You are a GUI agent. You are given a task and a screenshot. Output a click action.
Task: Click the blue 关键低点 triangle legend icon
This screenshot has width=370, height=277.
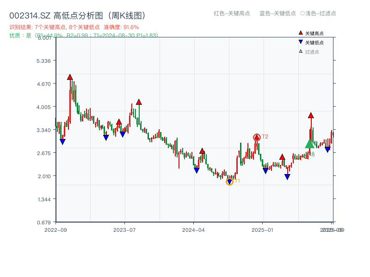(x=300, y=41)
